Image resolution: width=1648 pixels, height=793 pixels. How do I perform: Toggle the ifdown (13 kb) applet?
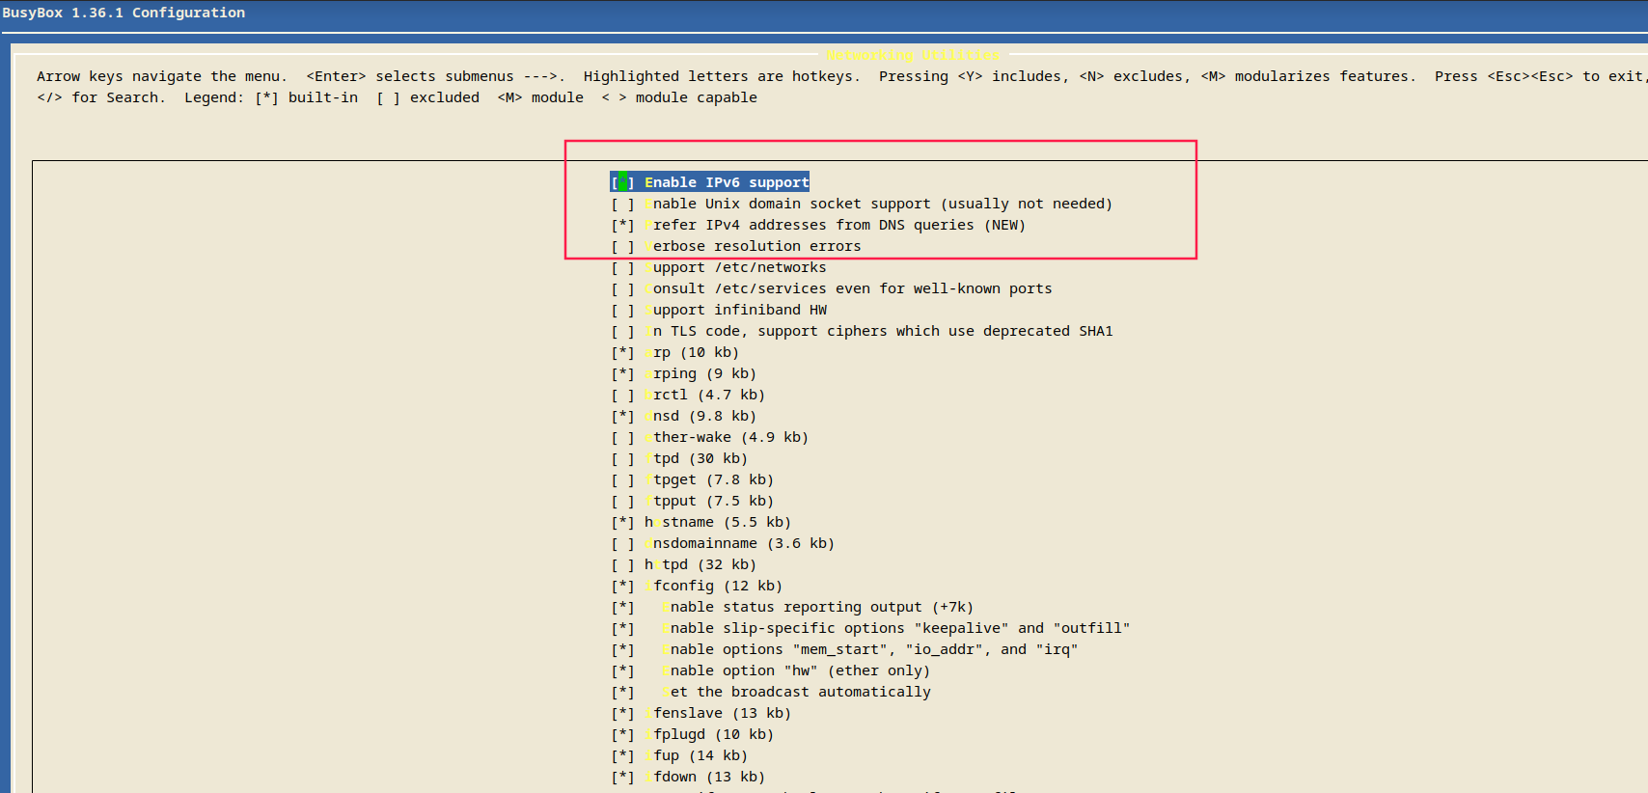click(688, 777)
